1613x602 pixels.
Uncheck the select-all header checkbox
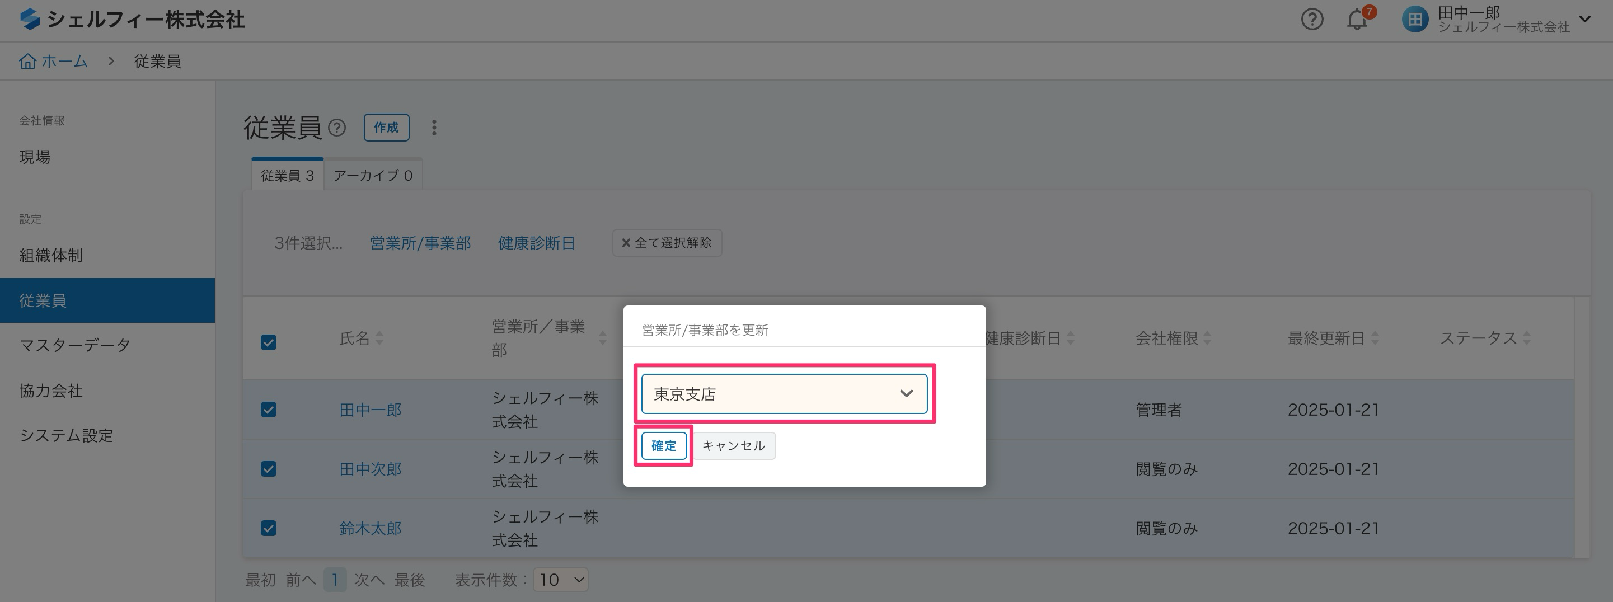(x=269, y=342)
